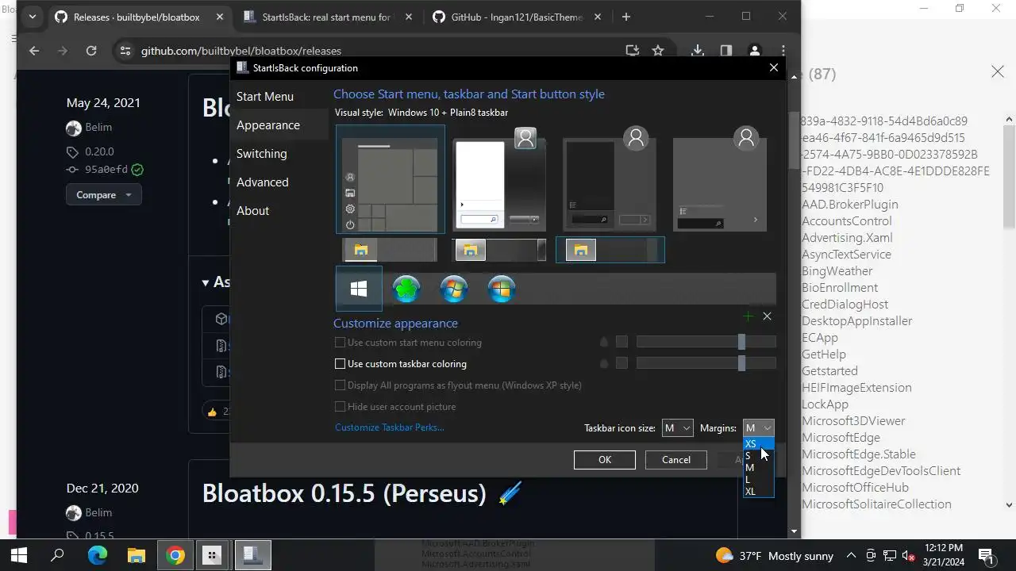The width and height of the screenshot is (1016, 571).
Task: Switch to the GitHub Ingan121/BasicTheme tab
Action: pyautogui.click(x=517, y=17)
